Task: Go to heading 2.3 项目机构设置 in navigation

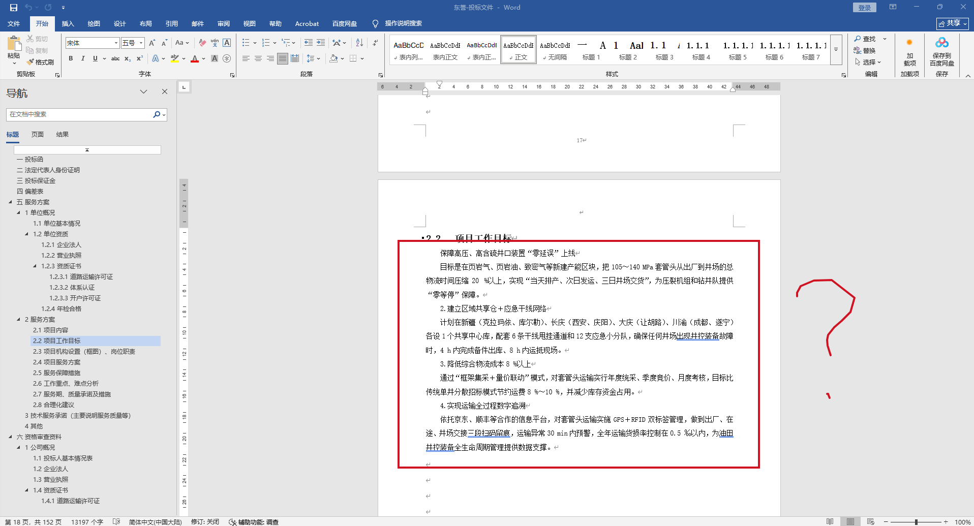Action: coord(84,352)
